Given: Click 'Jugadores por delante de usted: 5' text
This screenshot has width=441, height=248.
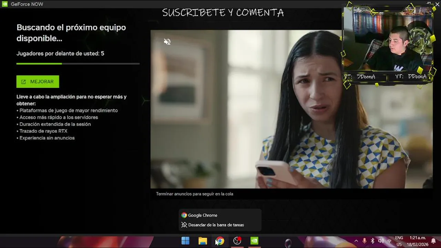Looking at the screenshot, I should click(60, 53).
